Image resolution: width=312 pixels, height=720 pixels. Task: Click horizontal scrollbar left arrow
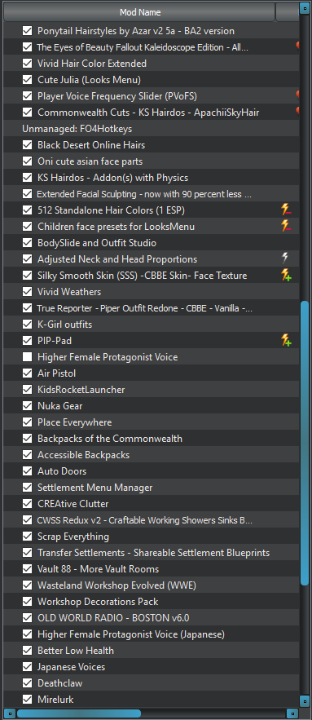pos(10,713)
